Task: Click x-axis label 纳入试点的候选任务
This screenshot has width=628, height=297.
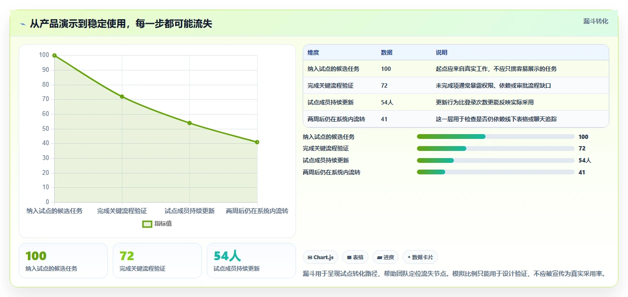Action: [x=54, y=211]
